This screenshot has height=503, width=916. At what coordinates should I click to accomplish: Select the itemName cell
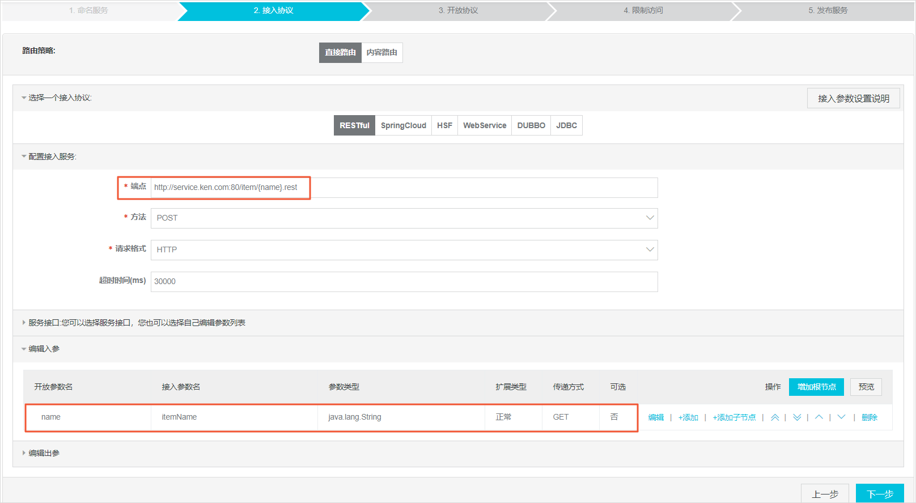point(234,417)
